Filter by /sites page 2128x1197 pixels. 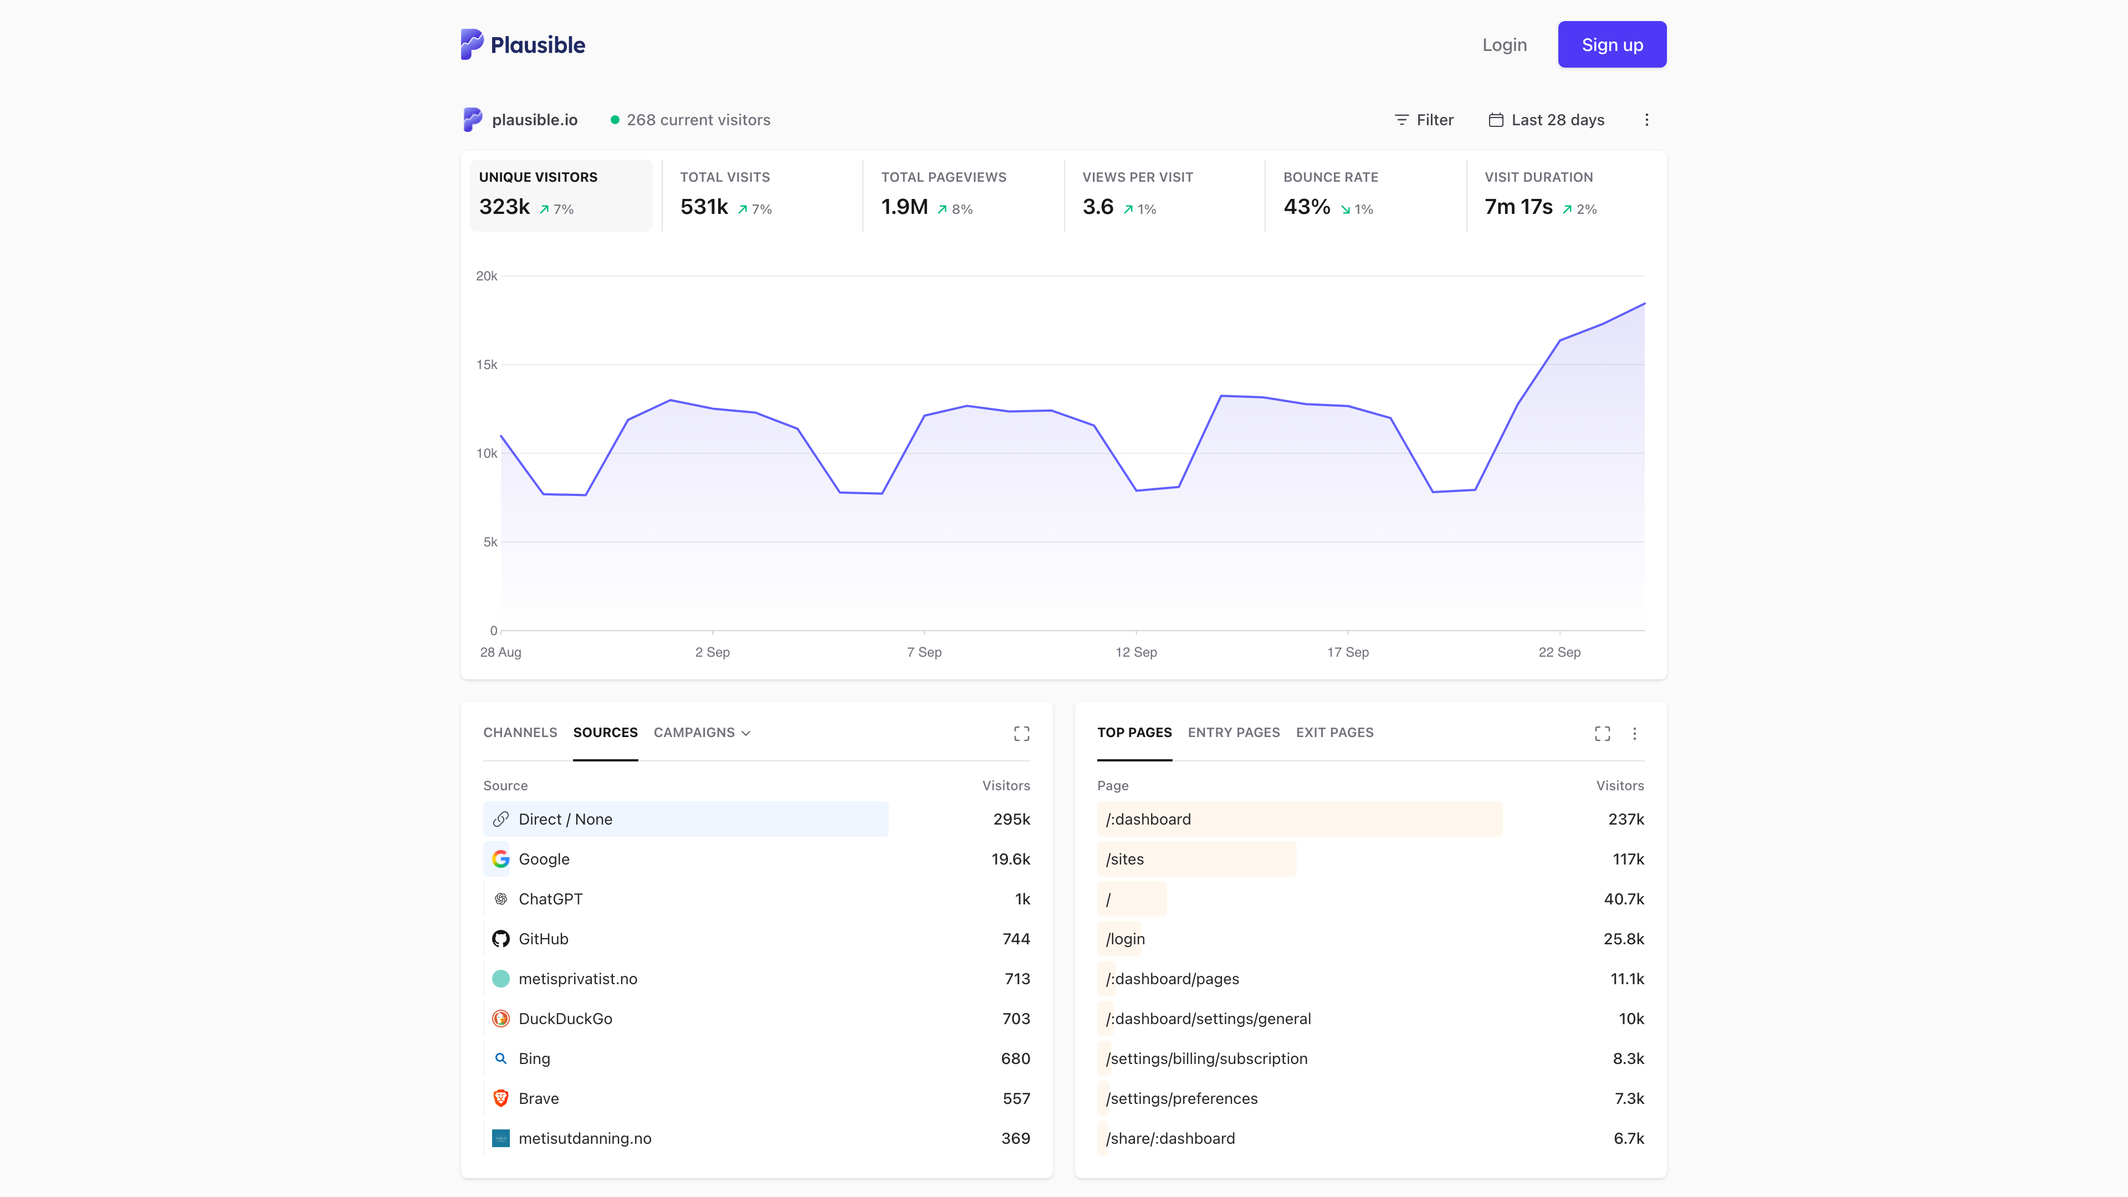pos(1124,859)
